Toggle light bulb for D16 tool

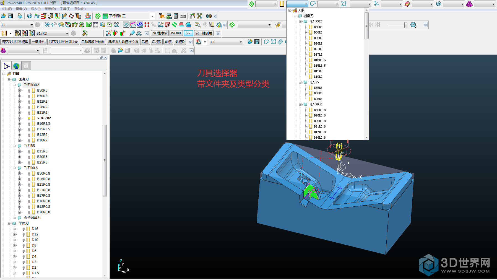[x=24, y=229]
